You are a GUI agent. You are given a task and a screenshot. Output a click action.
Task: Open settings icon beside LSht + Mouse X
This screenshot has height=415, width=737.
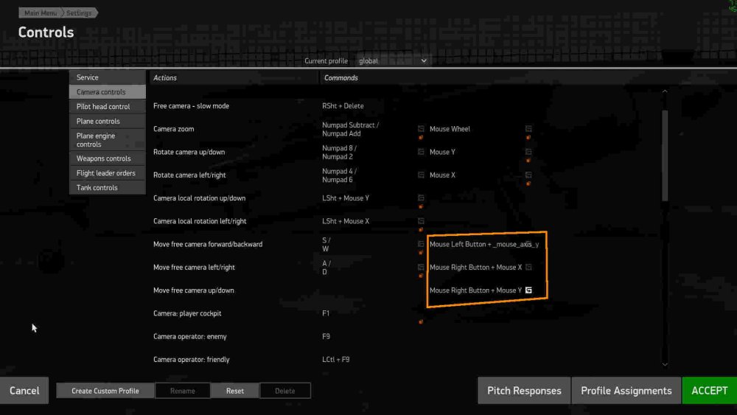(x=421, y=221)
